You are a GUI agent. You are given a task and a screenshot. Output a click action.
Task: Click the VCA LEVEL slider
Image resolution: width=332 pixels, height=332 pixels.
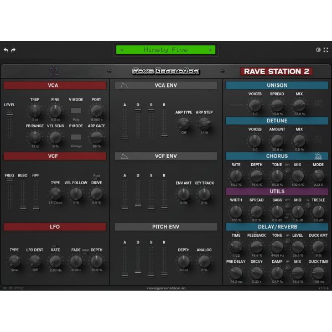click(x=9, y=125)
